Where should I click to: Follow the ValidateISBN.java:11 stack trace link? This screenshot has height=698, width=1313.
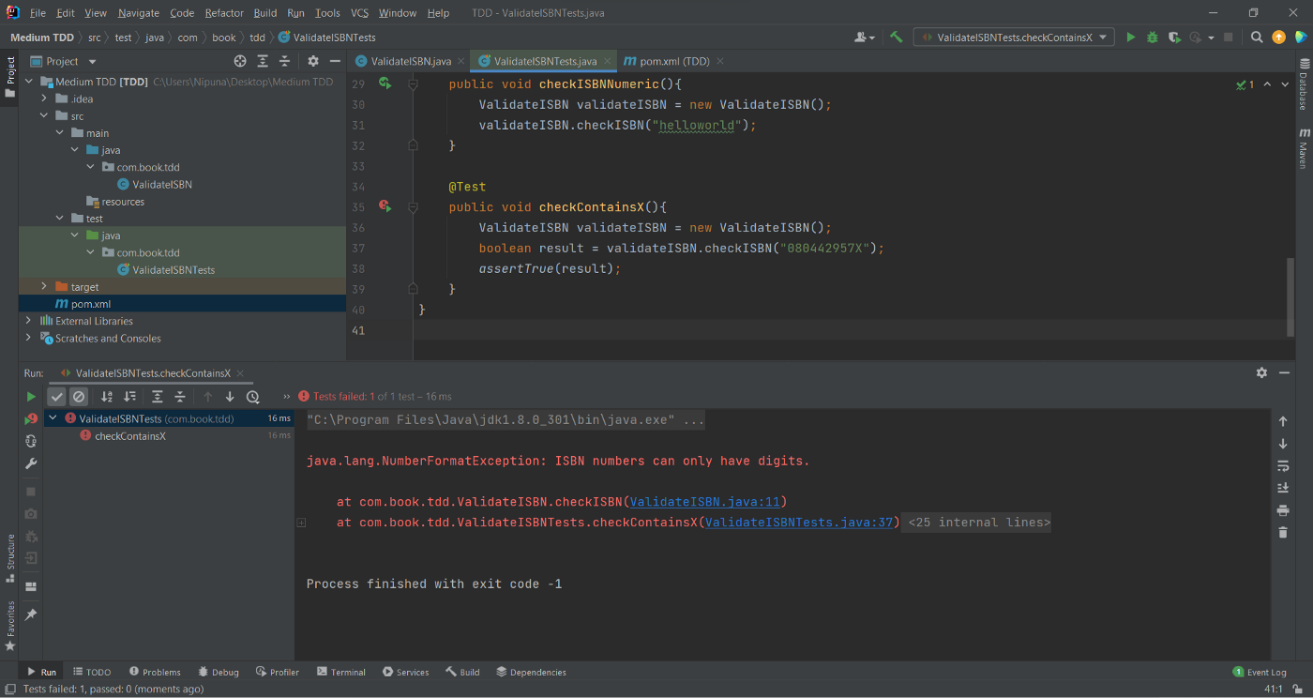tap(707, 502)
